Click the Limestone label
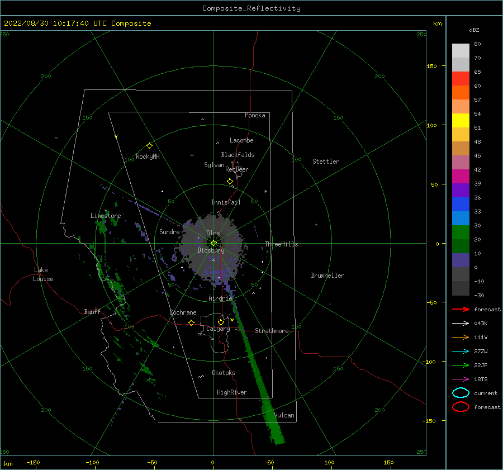503x470 pixels. (x=106, y=216)
